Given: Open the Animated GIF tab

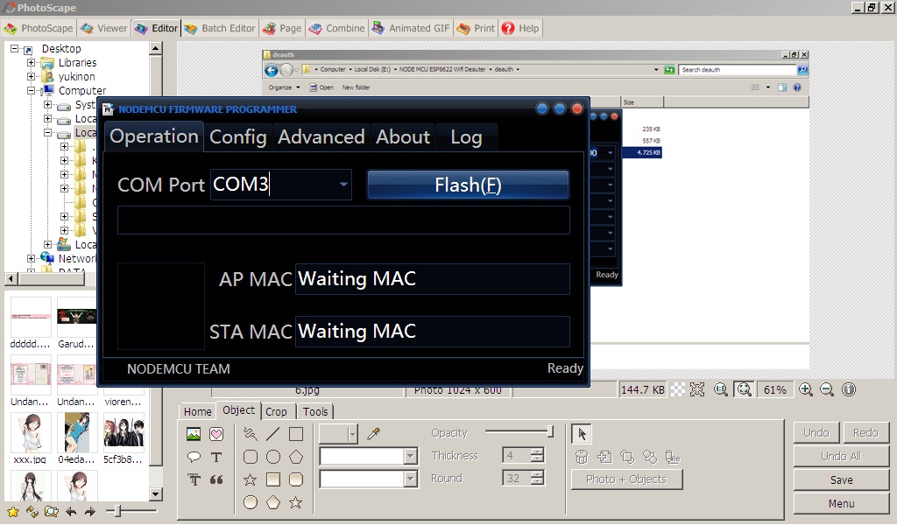Looking at the screenshot, I should tap(412, 28).
